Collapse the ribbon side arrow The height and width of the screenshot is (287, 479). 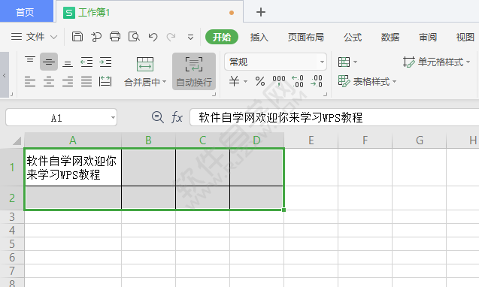click(5, 75)
